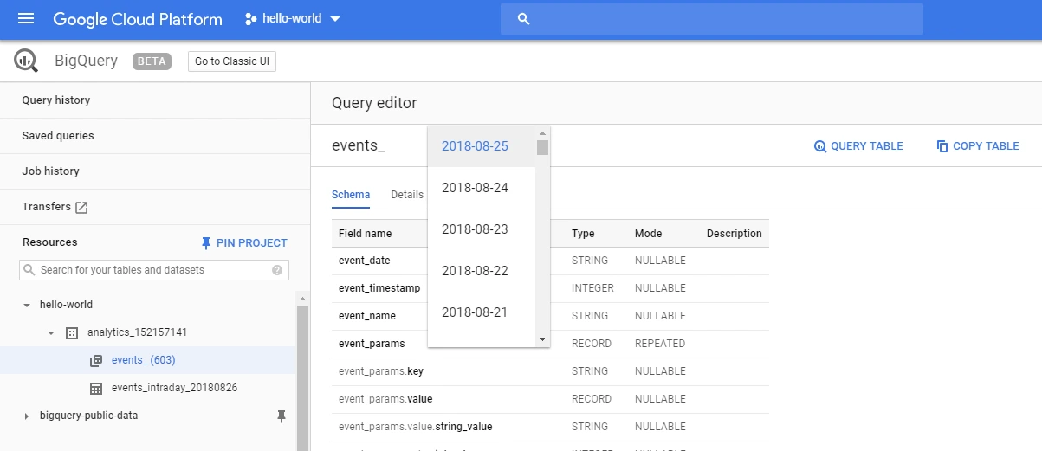Click the event_params.key field name
The height and width of the screenshot is (451, 1042).
coord(381,371)
